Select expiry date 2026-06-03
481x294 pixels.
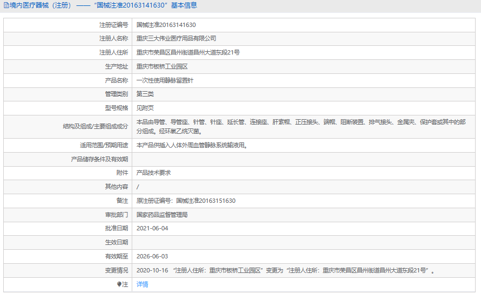(152, 256)
